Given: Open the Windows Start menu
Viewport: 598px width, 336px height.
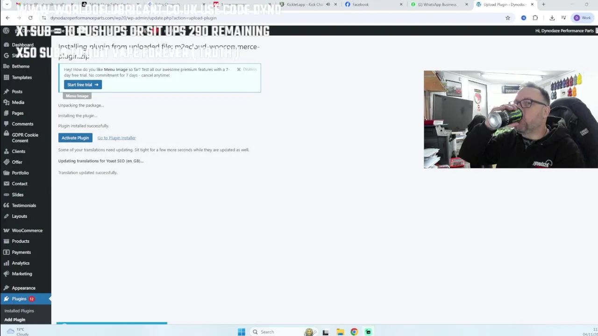Looking at the screenshot, I should 242,332.
